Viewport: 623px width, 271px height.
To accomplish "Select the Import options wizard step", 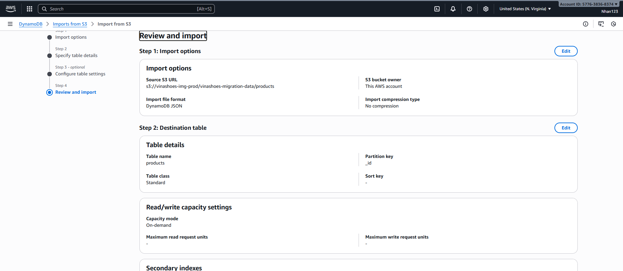I will coord(71,37).
